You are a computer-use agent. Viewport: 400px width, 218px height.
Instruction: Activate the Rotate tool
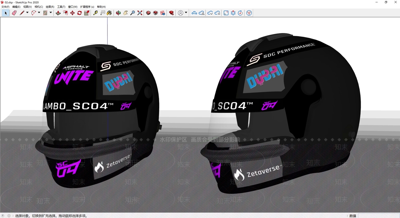79,13
